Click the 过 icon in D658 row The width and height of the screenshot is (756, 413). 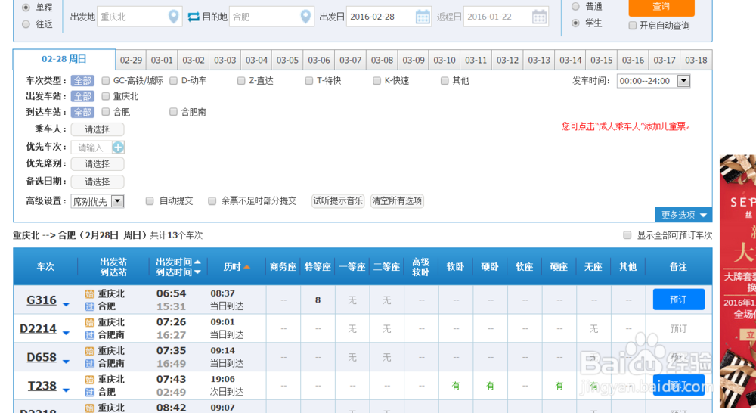90,363
